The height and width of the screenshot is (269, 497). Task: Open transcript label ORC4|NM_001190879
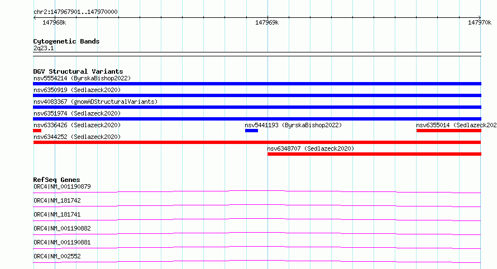[x=62, y=186]
